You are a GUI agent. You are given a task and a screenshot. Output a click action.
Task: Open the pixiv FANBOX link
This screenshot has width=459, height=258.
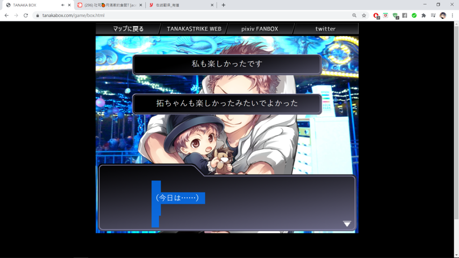260,29
